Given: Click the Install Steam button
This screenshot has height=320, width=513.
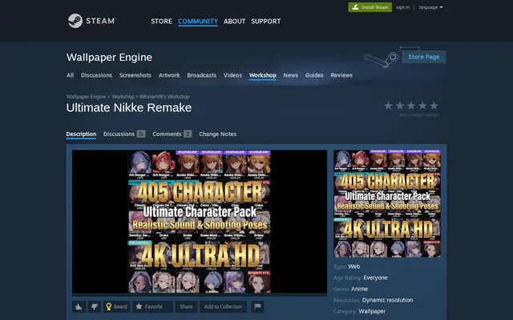Looking at the screenshot, I should pyautogui.click(x=370, y=7).
